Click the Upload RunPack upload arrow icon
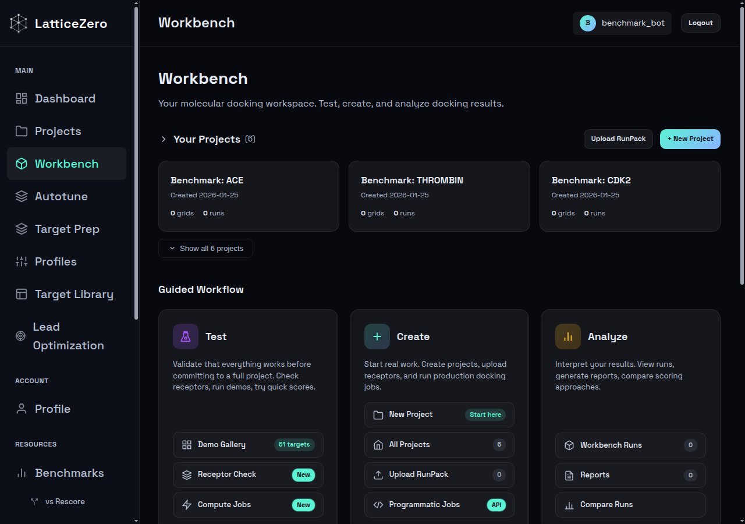The height and width of the screenshot is (524, 745). (378, 475)
